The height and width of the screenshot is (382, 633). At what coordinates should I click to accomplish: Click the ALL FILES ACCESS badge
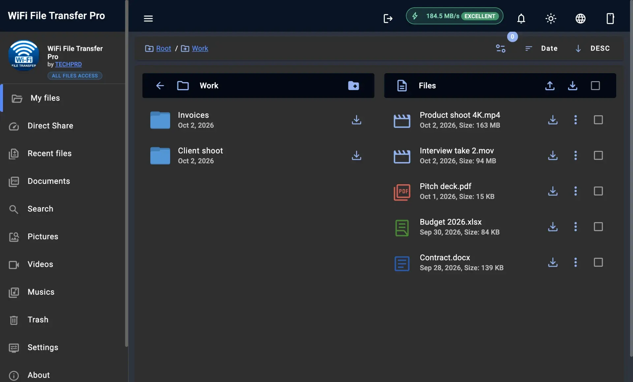coord(75,76)
